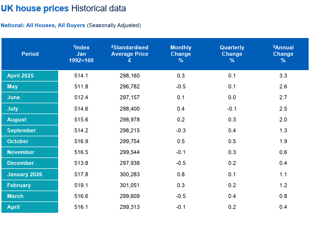Click the July period row label

click(30, 109)
